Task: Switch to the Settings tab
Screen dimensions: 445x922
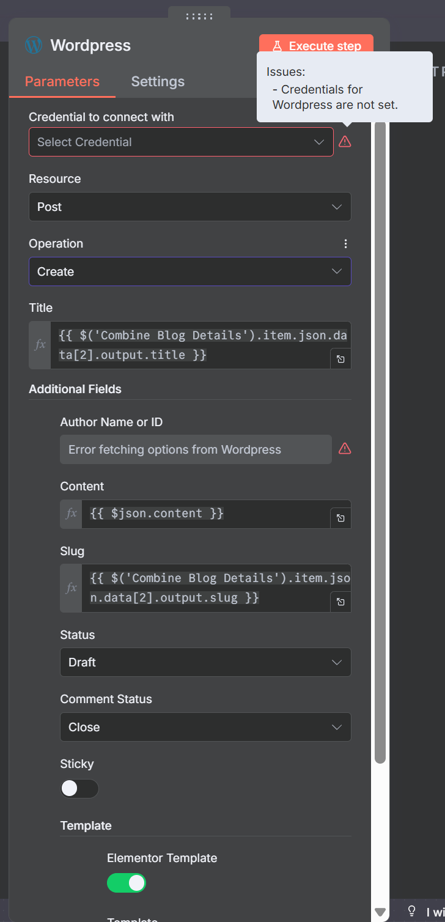Action: tap(158, 82)
